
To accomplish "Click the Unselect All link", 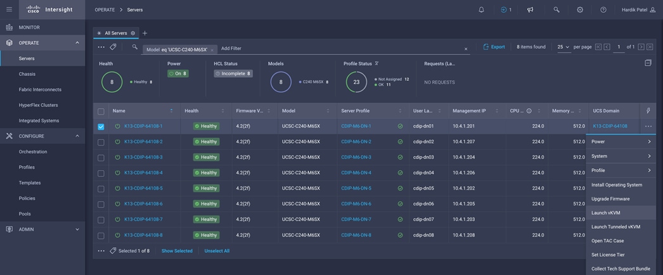I will click(217, 250).
